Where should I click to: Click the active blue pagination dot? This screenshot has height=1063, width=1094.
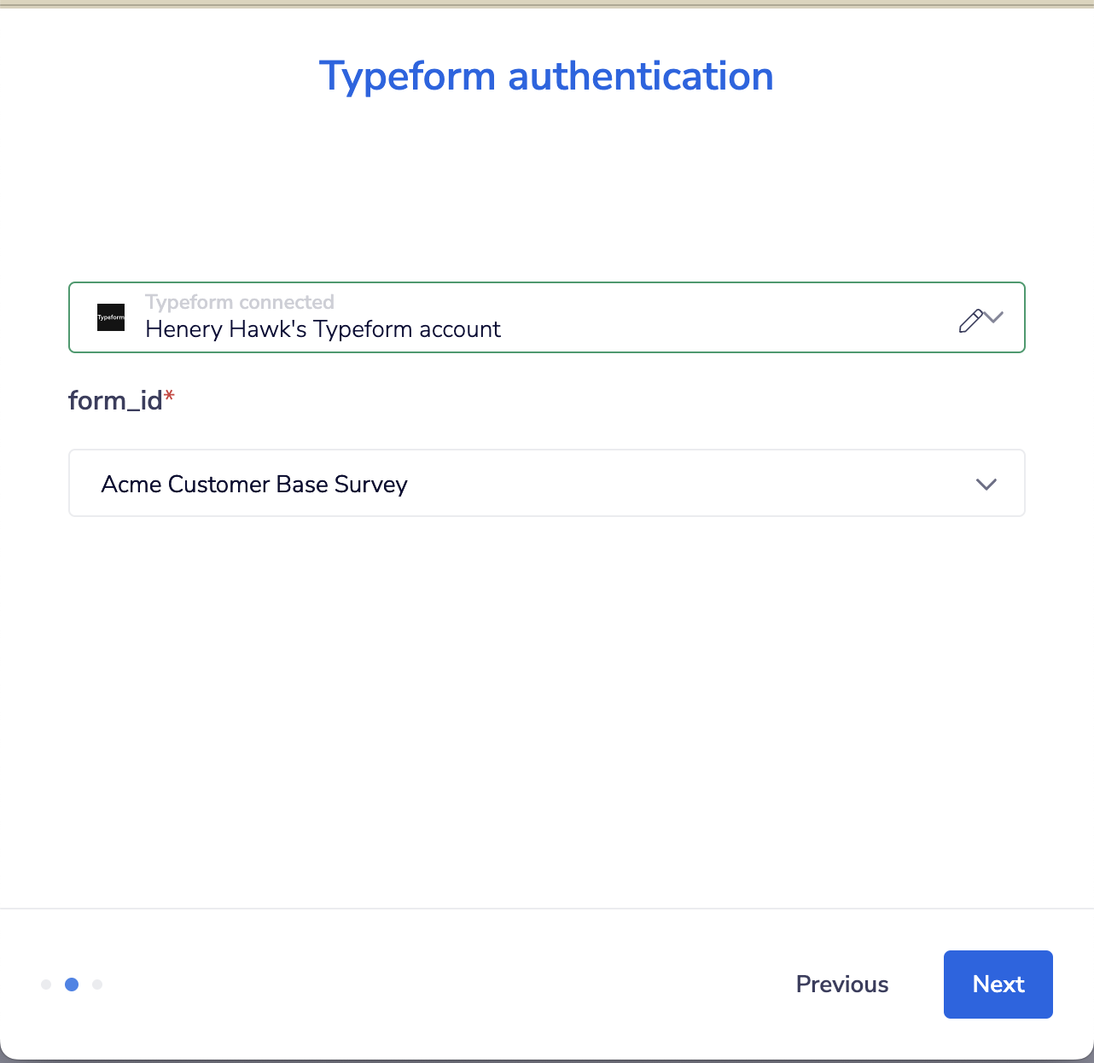72,985
